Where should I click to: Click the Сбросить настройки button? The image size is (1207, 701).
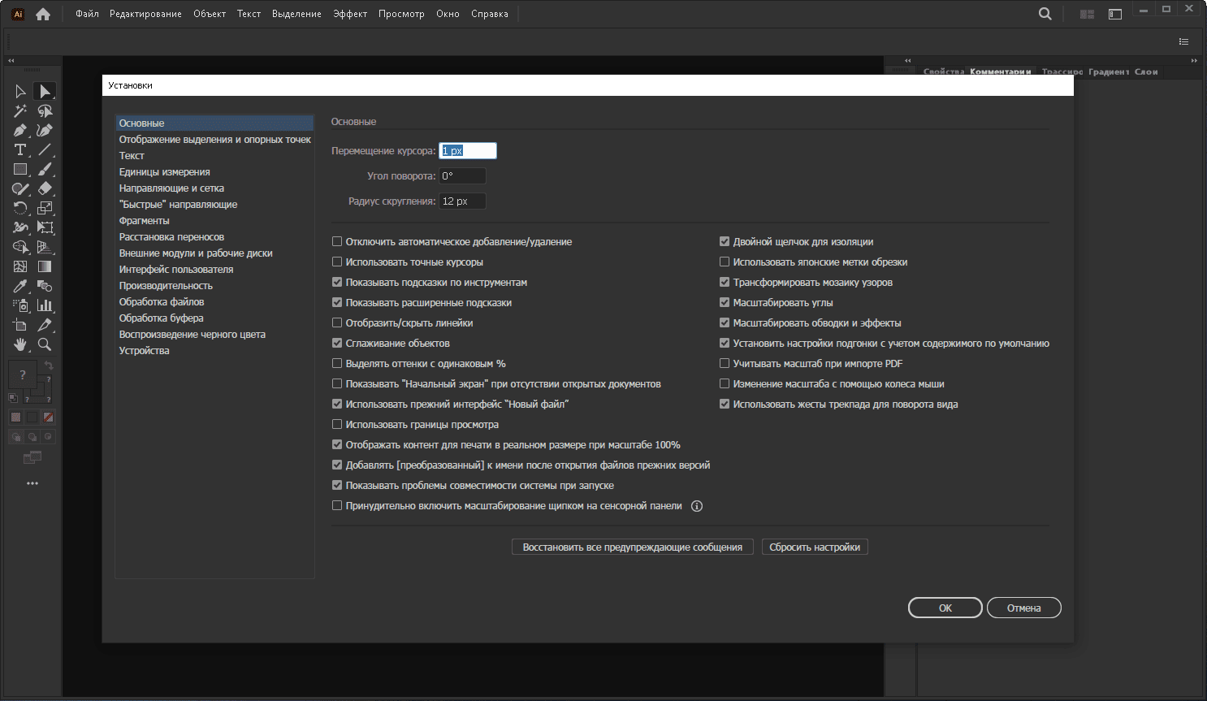click(815, 547)
